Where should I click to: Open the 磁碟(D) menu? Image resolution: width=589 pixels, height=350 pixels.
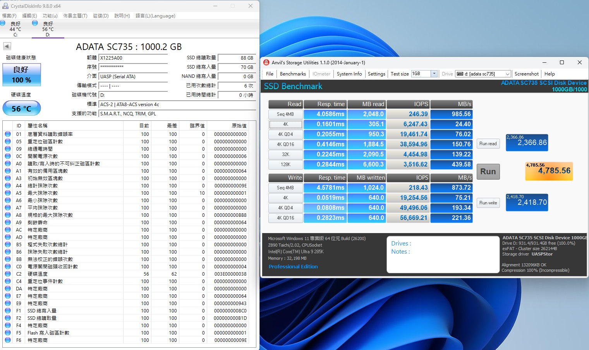(x=101, y=16)
